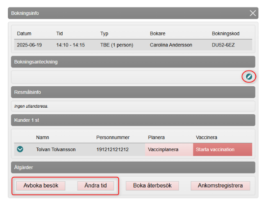Click the booking date 2025-06-19

pos(29,45)
